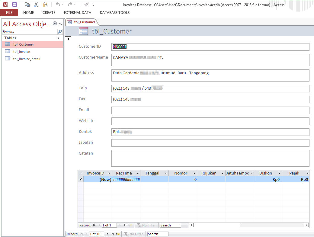Click the Redo arrow icon
The width and height of the screenshot is (314, 237).
coord(70,4)
